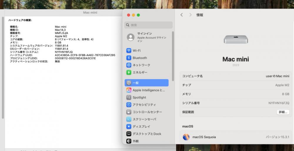Click the 詳細... warranty button
The height and width of the screenshot is (151, 294).
coord(283,112)
